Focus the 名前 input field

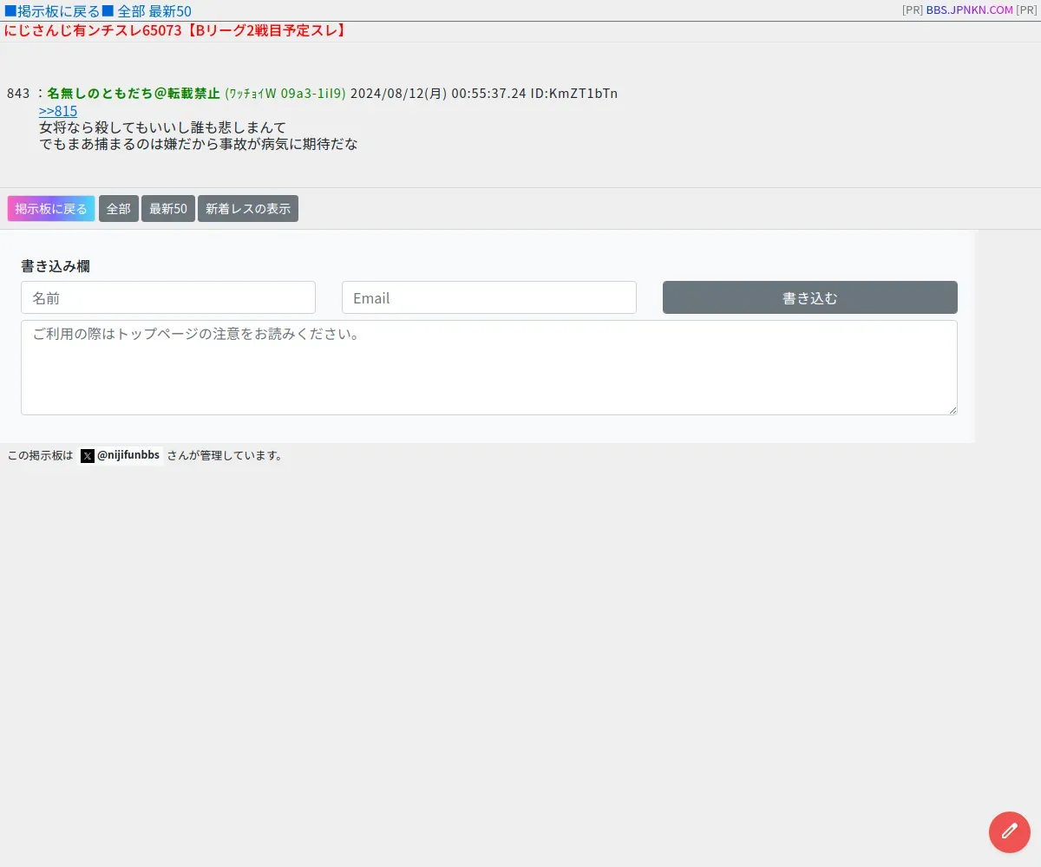click(x=168, y=297)
